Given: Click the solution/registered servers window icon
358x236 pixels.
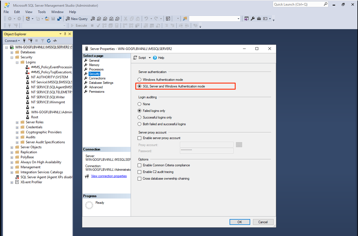Looking at the screenshot, I should coord(247,19).
